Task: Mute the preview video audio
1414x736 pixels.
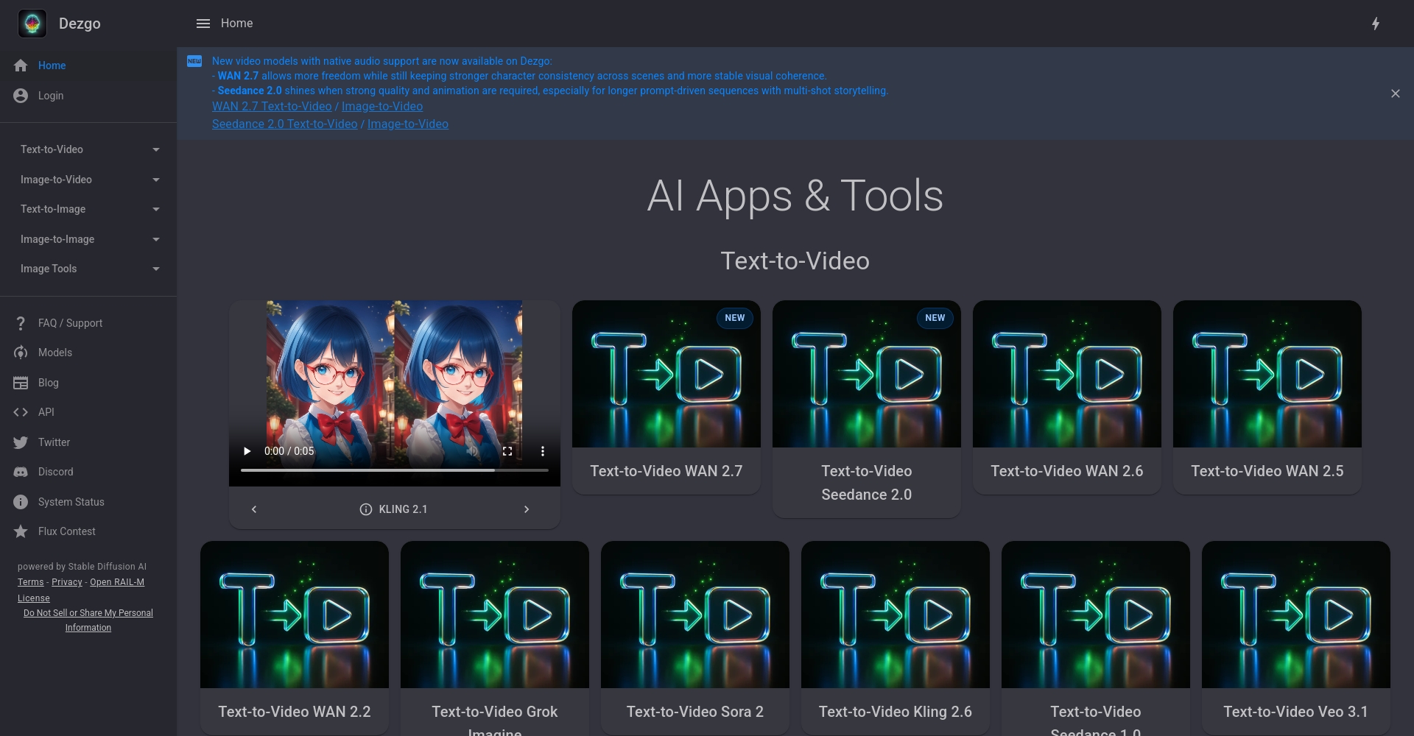Action: click(x=472, y=451)
